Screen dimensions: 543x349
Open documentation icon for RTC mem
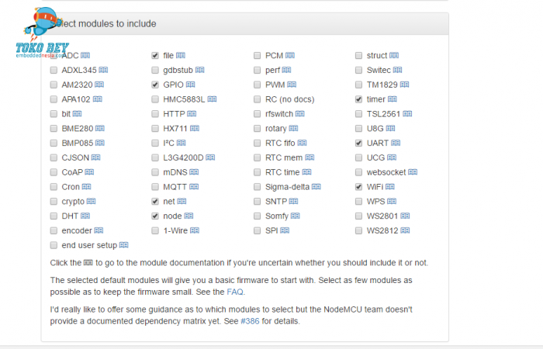[x=310, y=157]
